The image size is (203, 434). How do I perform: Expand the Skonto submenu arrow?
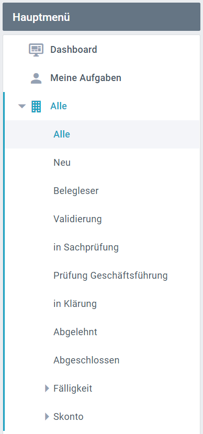pyautogui.click(x=47, y=417)
